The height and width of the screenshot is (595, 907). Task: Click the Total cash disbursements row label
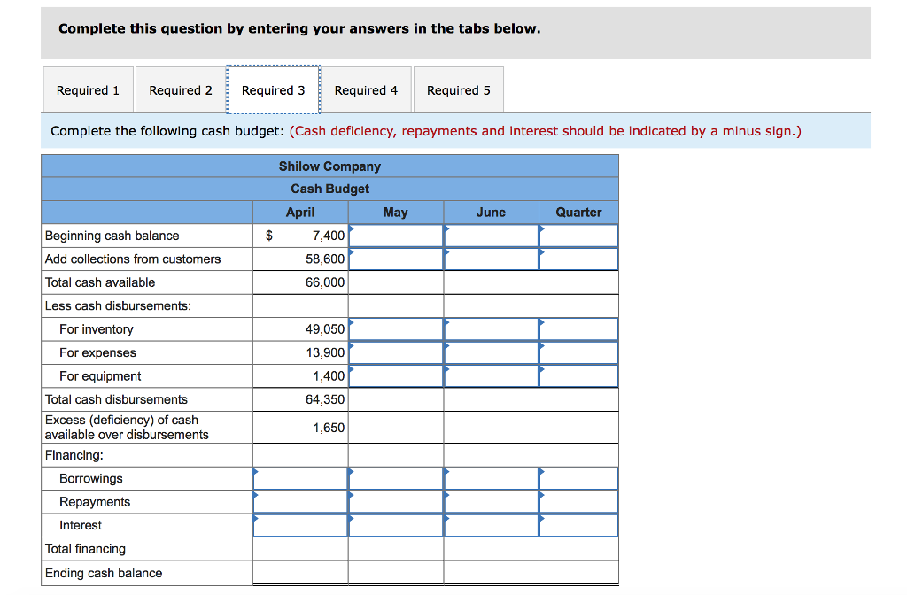pyautogui.click(x=116, y=399)
